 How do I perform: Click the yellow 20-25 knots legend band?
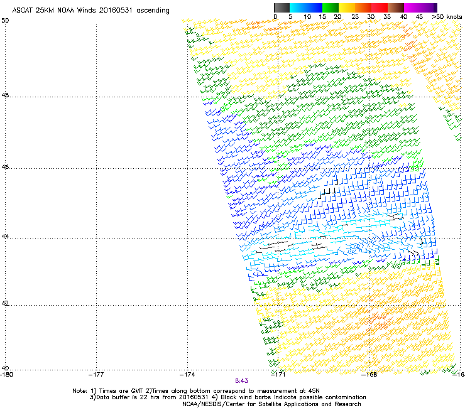(347, 8)
